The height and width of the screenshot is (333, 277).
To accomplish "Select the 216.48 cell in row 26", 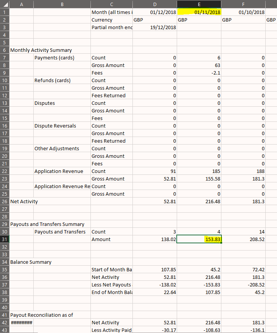I will point(199,201).
